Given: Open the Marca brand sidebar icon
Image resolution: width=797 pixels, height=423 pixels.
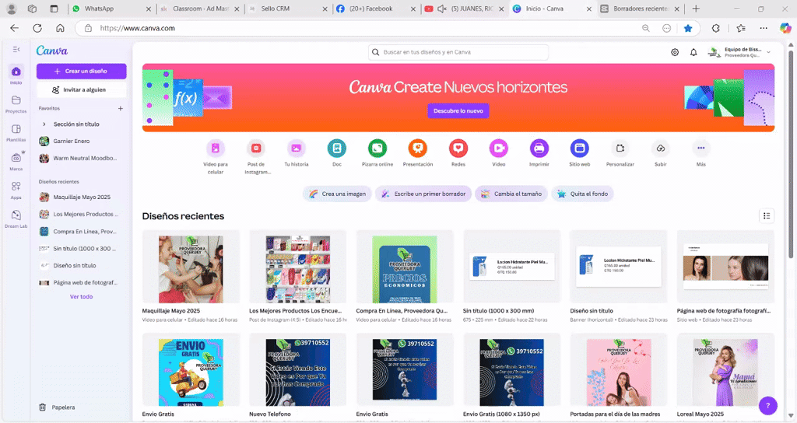Looking at the screenshot, I should click(x=16, y=158).
